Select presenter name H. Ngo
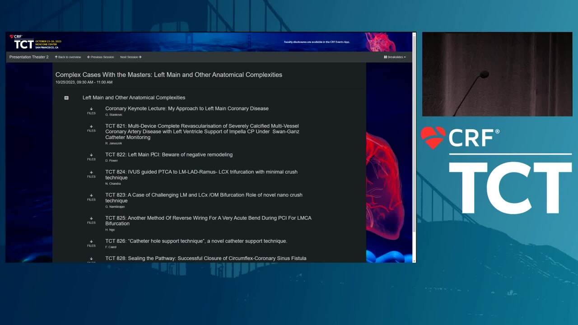Screen dimensions: 578x325 coord(110,230)
